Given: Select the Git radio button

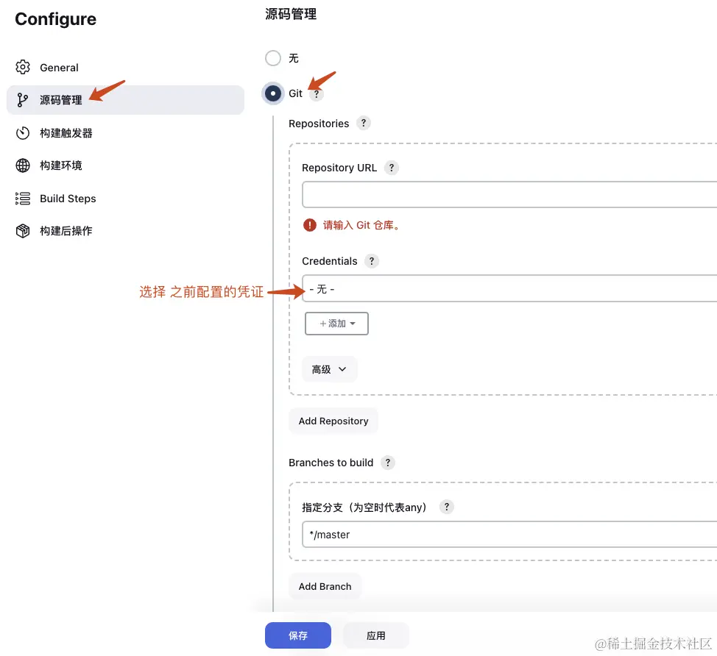Looking at the screenshot, I should coord(273,93).
